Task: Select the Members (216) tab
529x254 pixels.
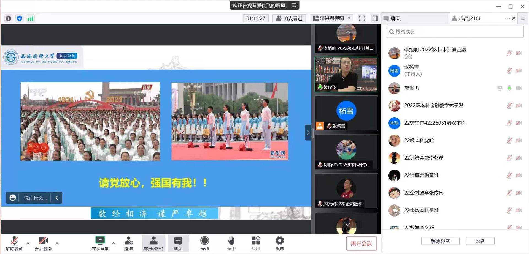Action: (x=469, y=18)
